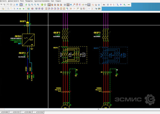Click the right motor M symbol
160x114 pixels.
tap(106, 107)
